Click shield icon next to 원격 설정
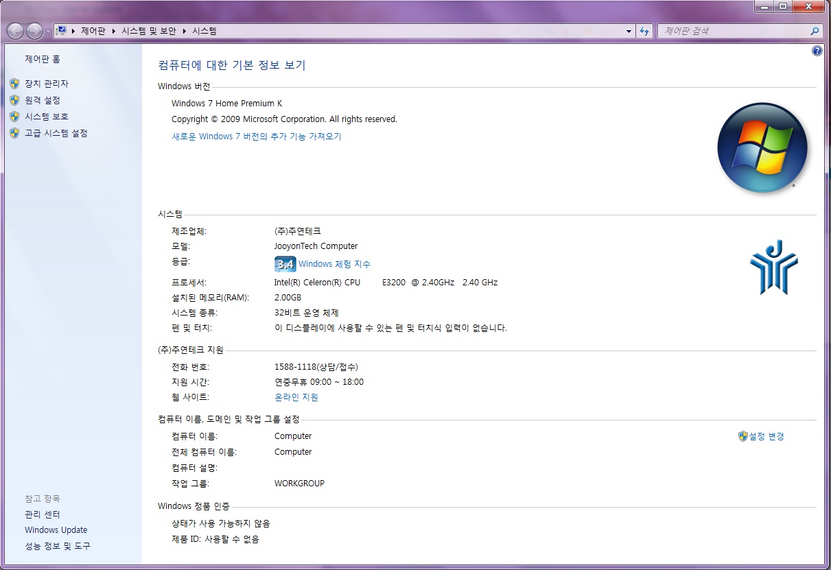 (x=14, y=100)
